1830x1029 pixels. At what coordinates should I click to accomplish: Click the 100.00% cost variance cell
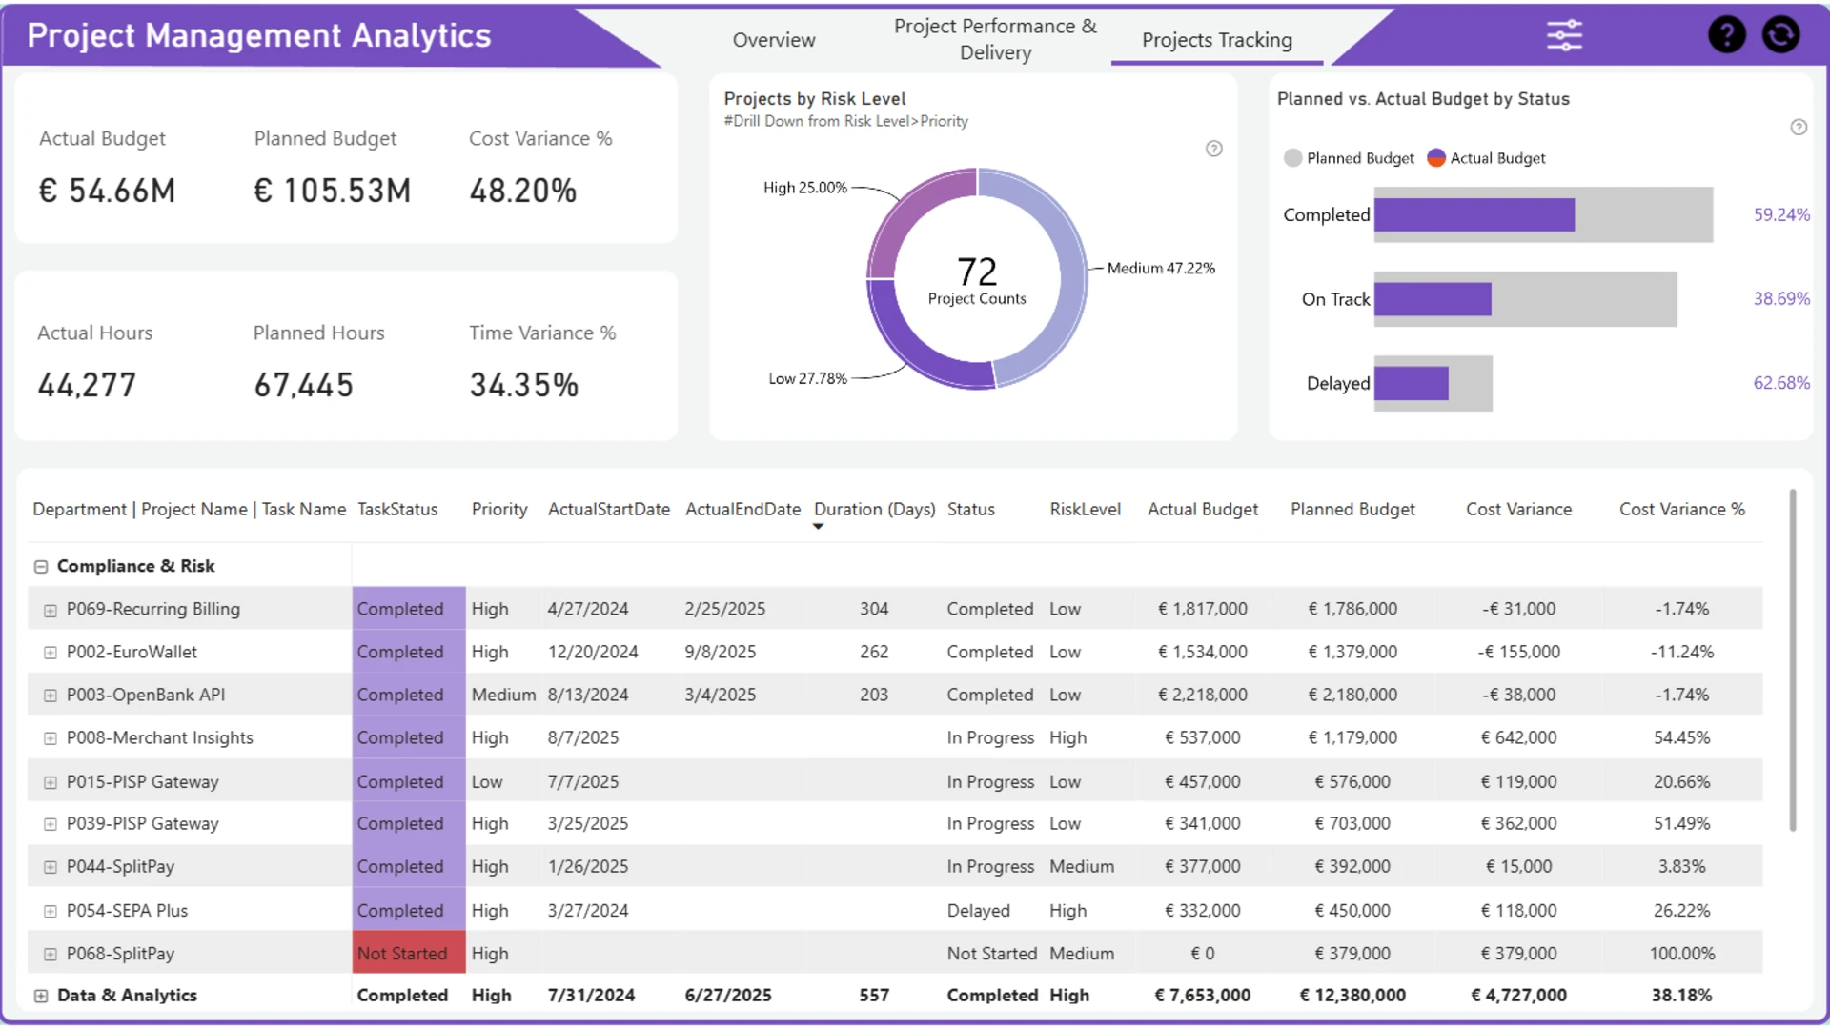tap(1681, 954)
